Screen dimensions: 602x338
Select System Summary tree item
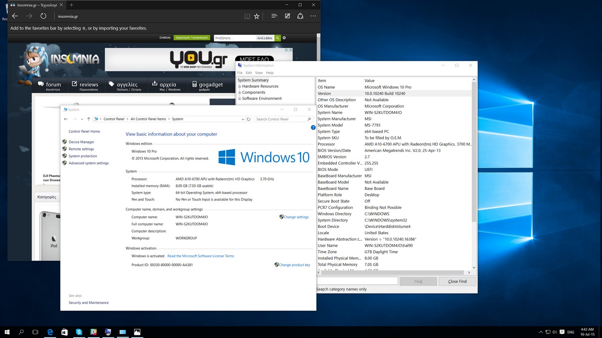coord(253,80)
